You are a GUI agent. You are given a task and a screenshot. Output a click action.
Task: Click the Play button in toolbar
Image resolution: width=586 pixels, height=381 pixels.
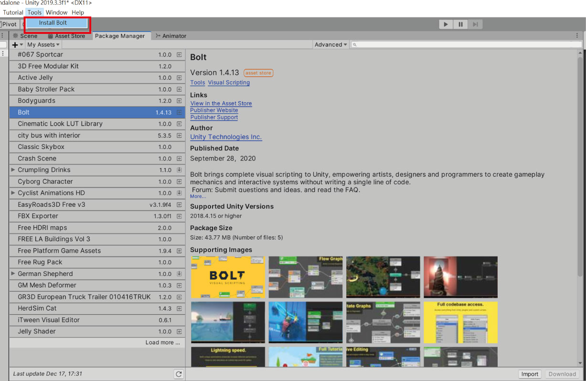[x=446, y=24]
